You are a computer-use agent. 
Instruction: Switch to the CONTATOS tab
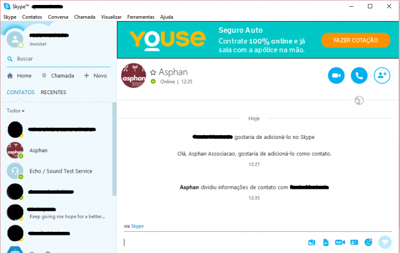coord(21,92)
